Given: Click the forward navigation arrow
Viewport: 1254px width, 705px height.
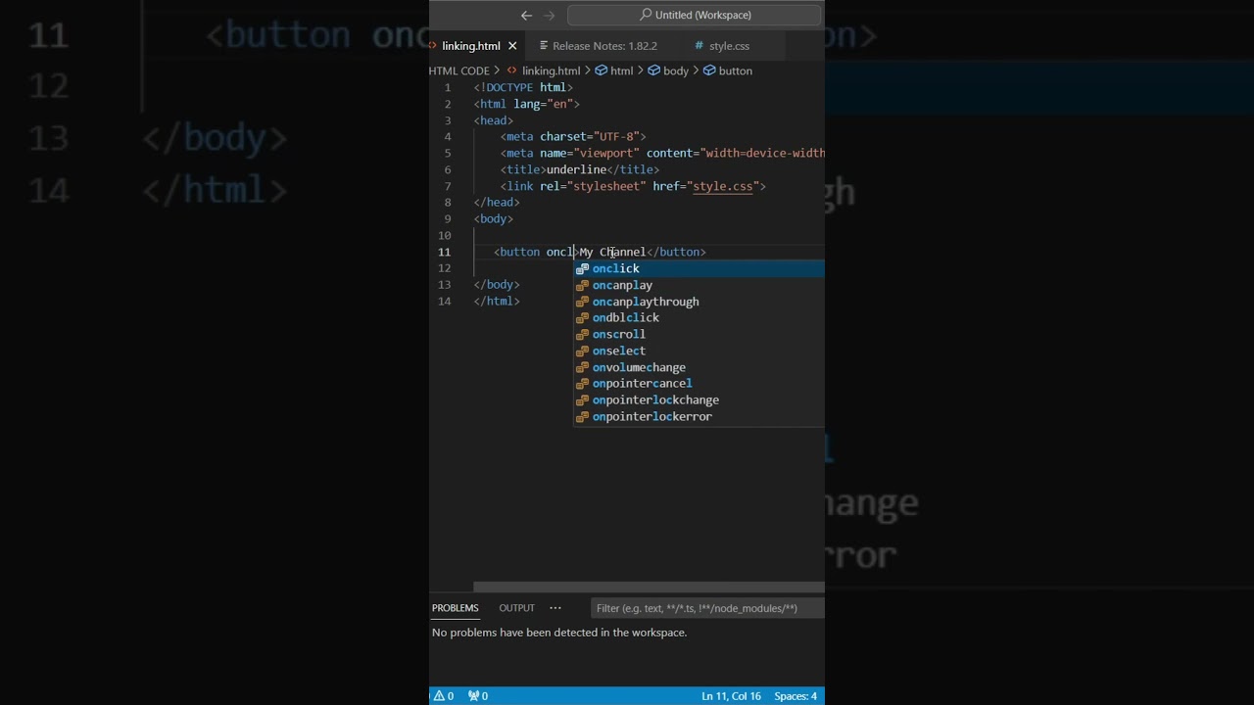Looking at the screenshot, I should click(549, 15).
